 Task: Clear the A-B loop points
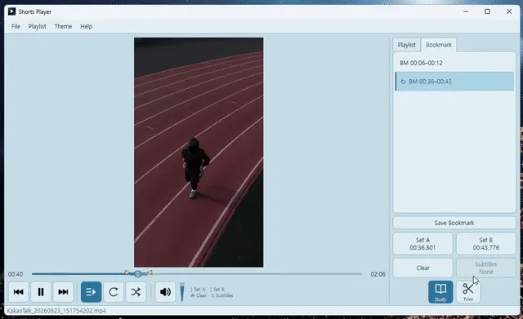pyautogui.click(x=422, y=268)
